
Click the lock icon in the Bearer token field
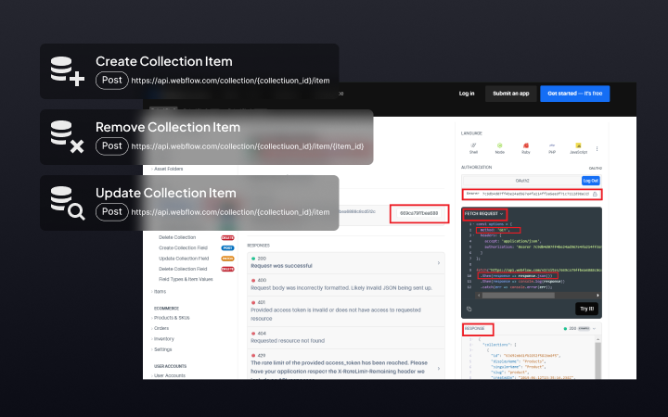595,194
